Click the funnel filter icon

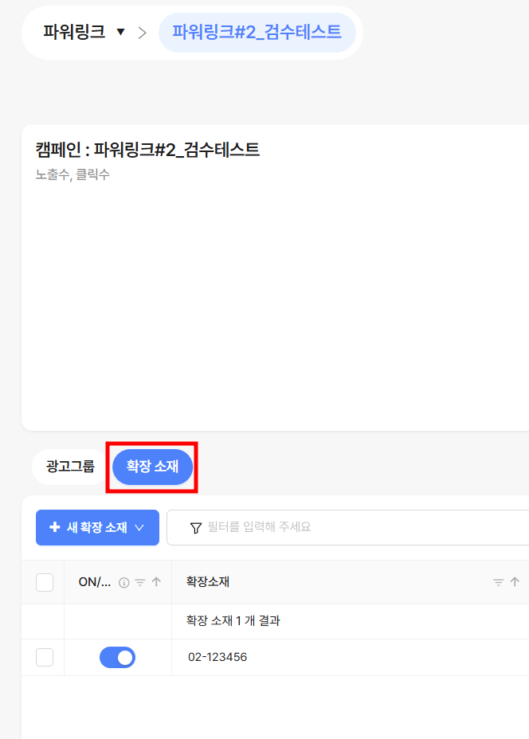coord(196,528)
